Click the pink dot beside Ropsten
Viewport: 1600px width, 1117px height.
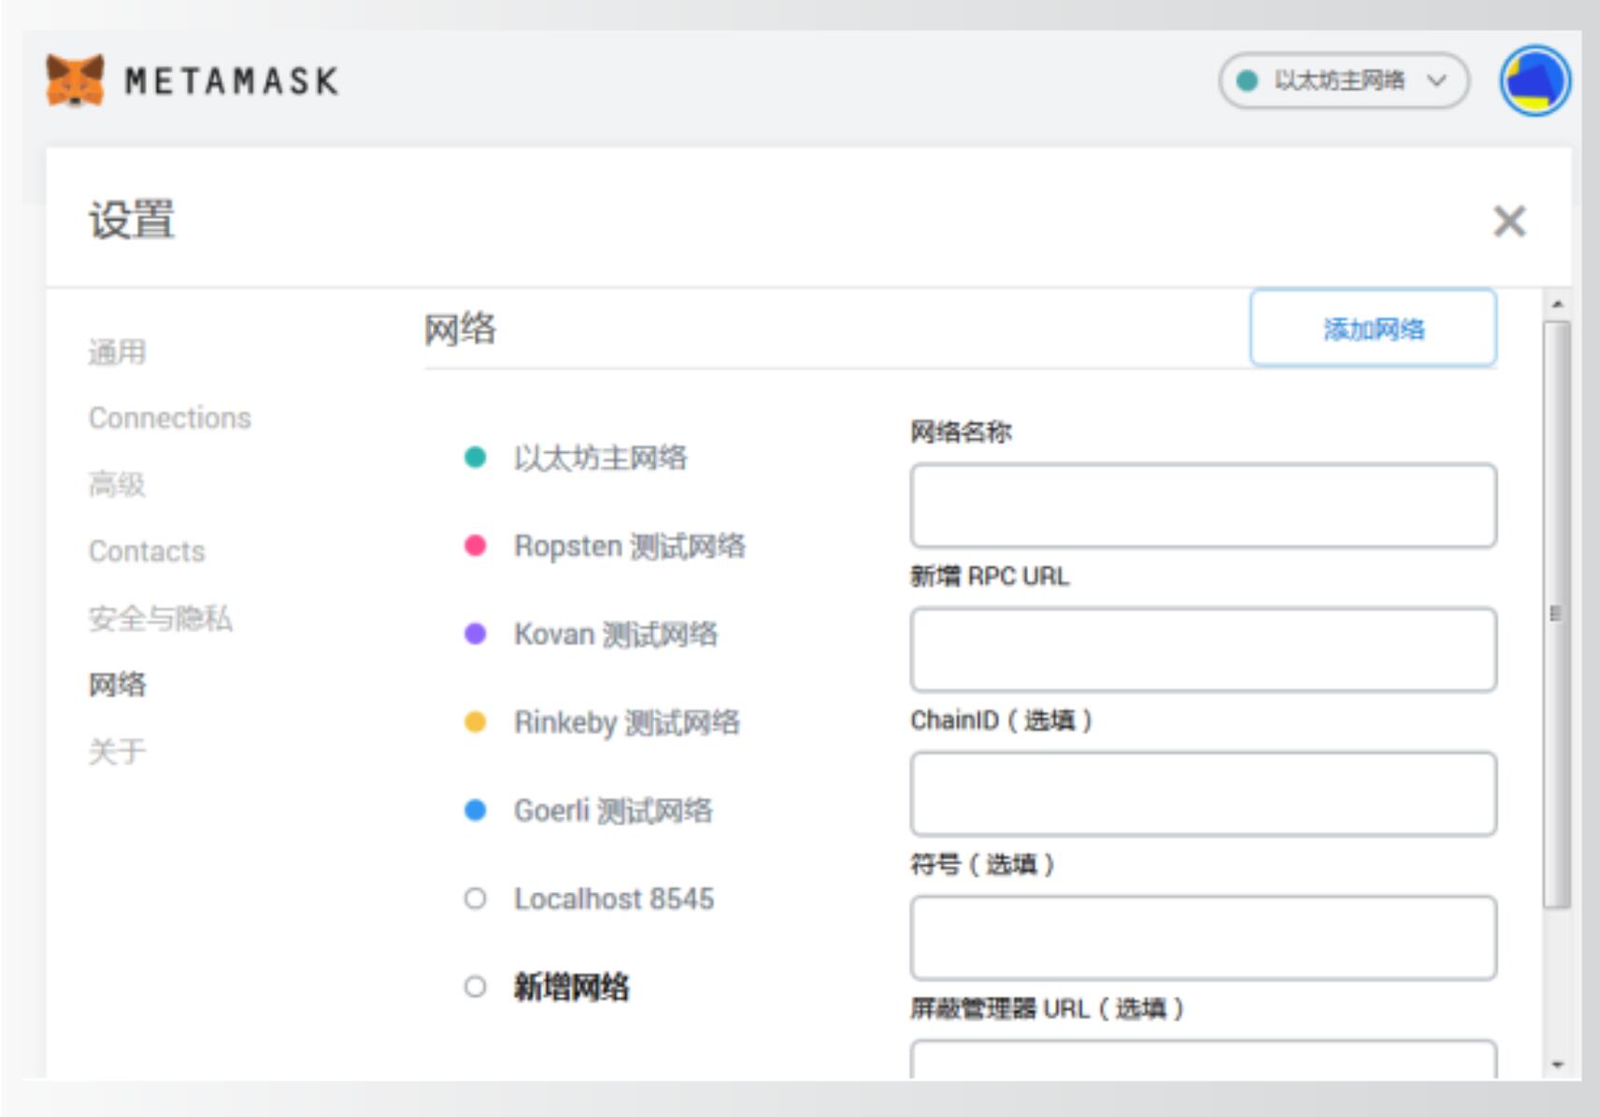click(475, 545)
